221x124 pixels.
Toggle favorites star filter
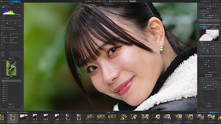click(x=216, y=4)
